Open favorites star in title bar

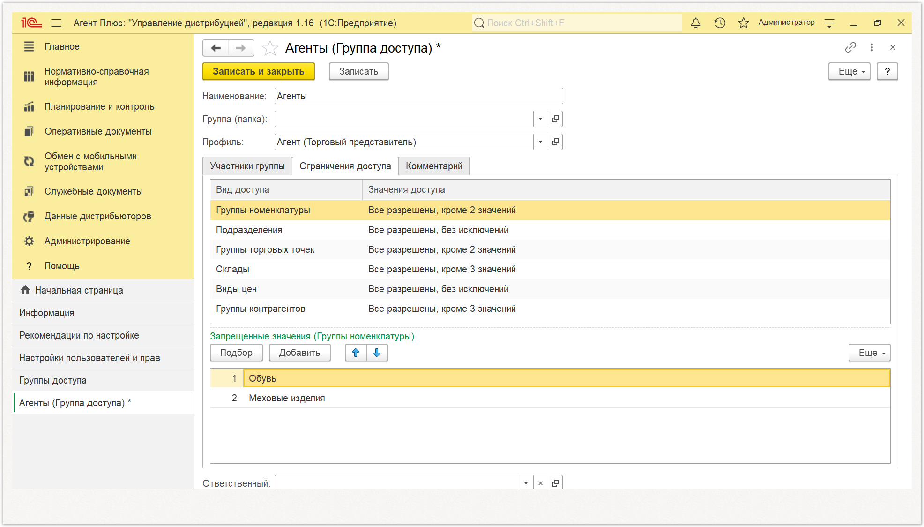743,23
